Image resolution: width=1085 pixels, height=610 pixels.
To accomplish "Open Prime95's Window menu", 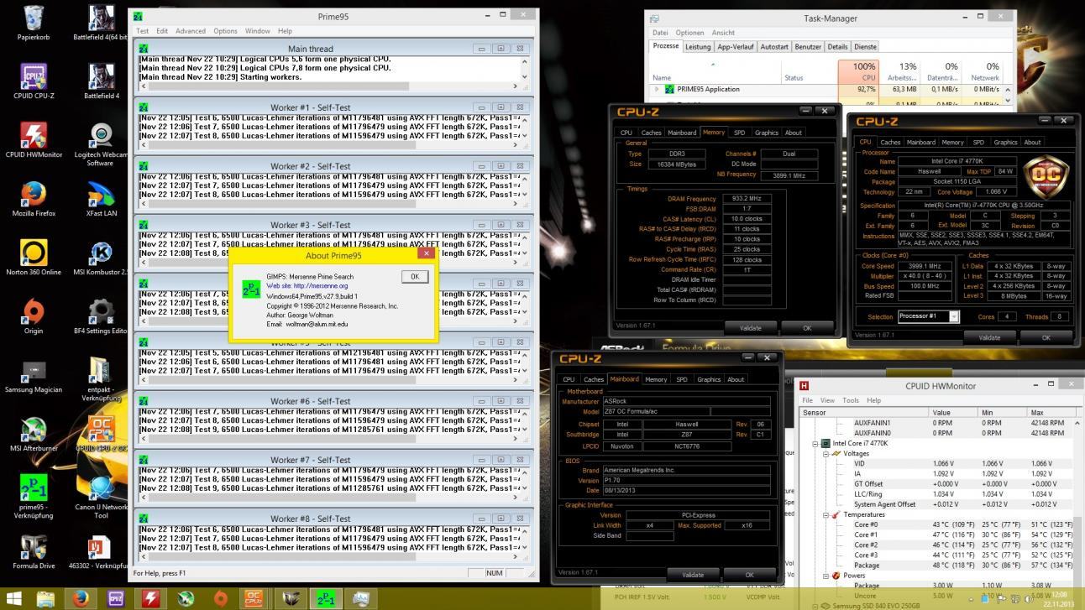I will [x=257, y=31].
